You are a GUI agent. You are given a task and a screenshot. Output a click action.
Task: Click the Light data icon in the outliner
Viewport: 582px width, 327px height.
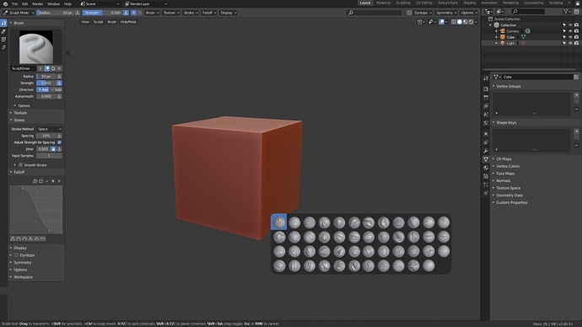point(523,43)
